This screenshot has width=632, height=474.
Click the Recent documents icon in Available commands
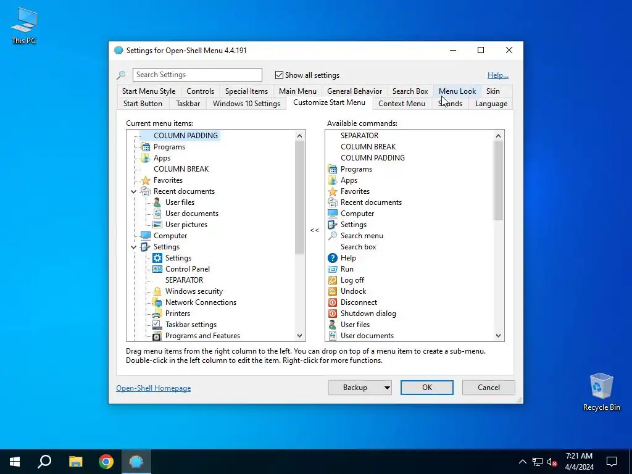[x=333, y=202]
